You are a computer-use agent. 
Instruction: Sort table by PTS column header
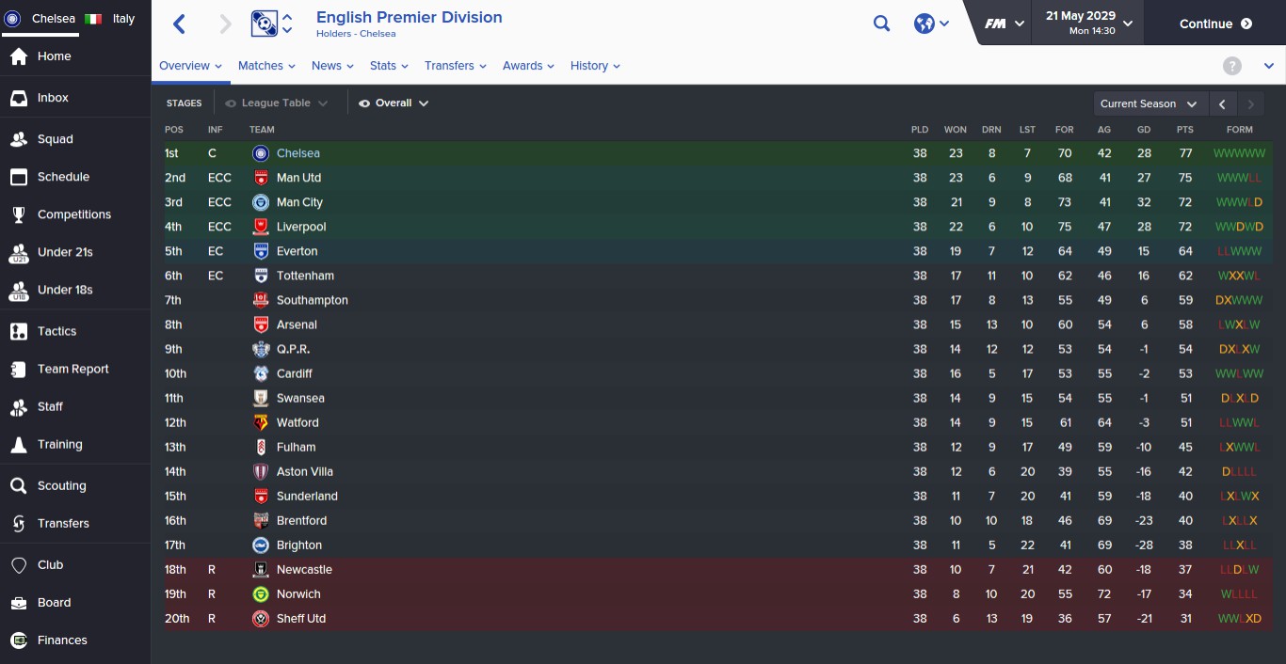[x=1184, y=130]
